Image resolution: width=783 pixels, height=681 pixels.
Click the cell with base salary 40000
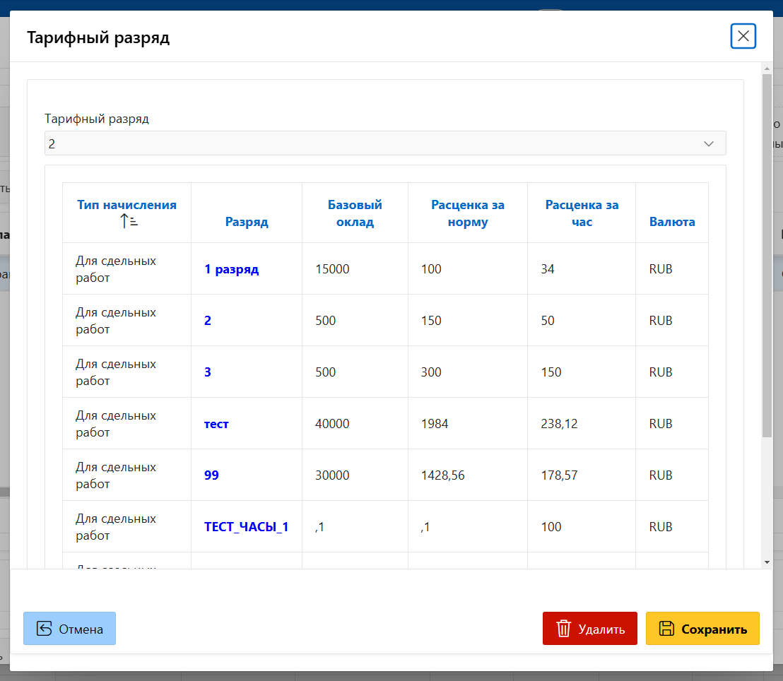click(x=332, y=424)
